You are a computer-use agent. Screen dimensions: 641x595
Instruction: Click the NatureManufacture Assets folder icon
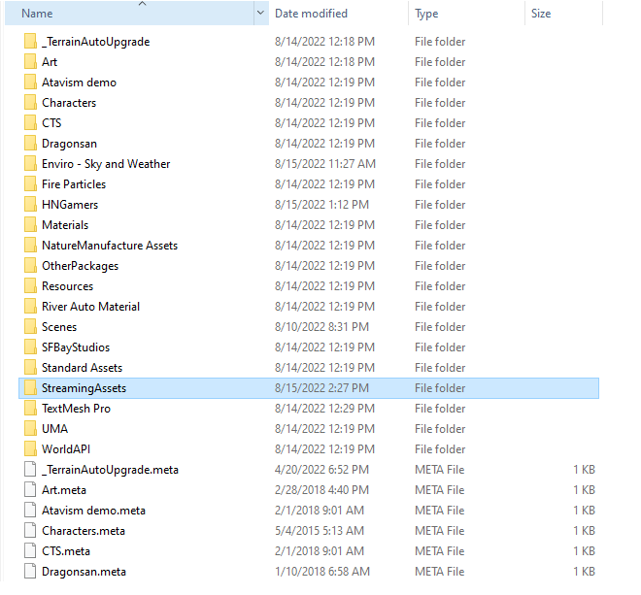pyautogui.click(x=30, y=246)
